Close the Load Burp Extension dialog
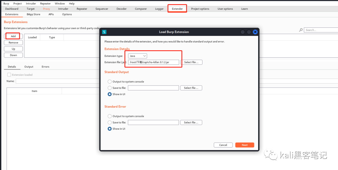 click(x=255, y=32)
